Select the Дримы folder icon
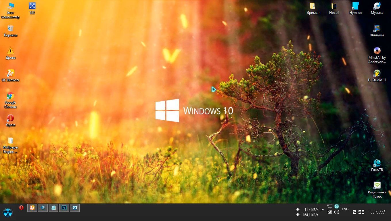The height and width of the screenshot is (221, 391). tap(312, 8)
